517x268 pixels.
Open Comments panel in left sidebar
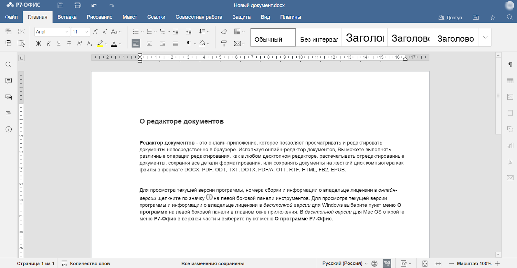(x=9, y=81)
